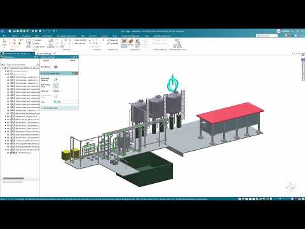Click the horizontal scrollbar under the assembly tree

point(13,178)
